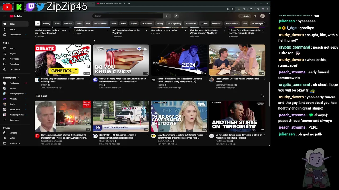Open options menu for Optimizing Superman video
The height and width of the screenshot is (190, 339).
click(x=108, y=31)
